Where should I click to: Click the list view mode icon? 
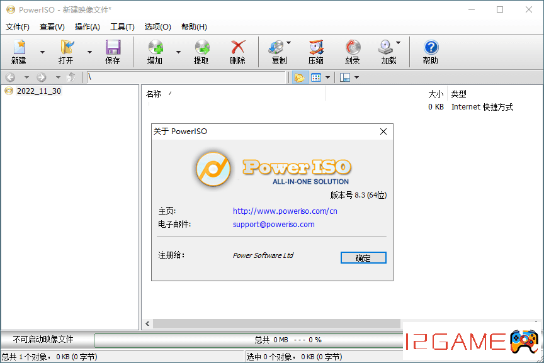pyautogui.click(x=316, y=77)
